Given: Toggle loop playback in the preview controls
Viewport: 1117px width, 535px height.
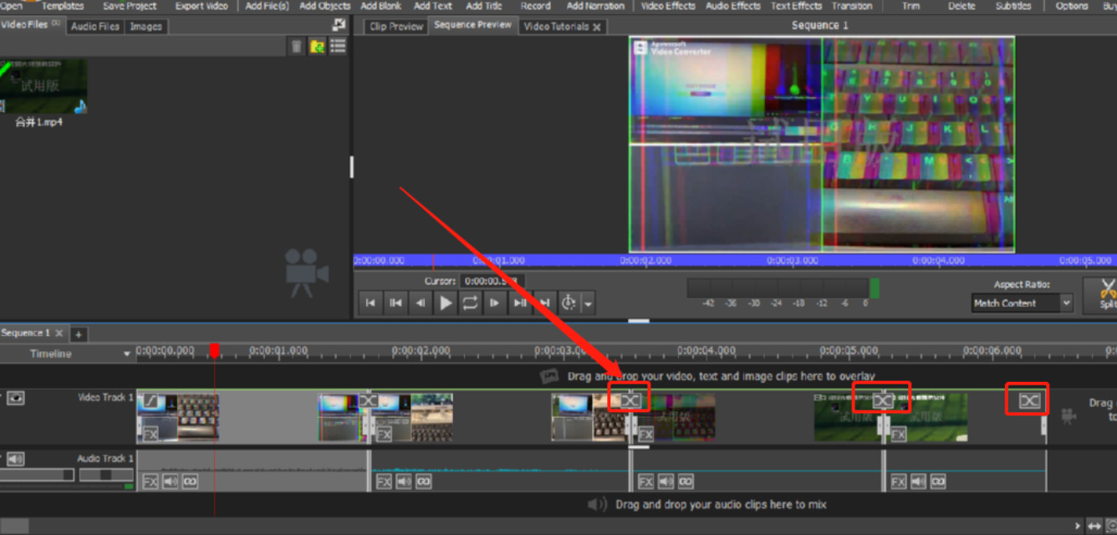Looking at the screenshot, I should click(x=470, y=303).
